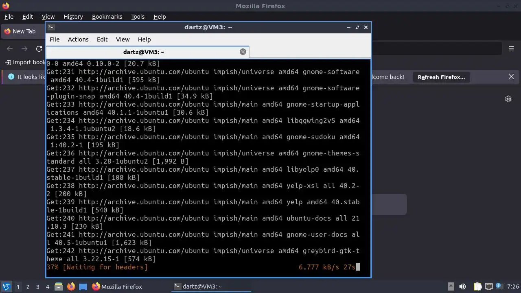Screen dimensions: 521x293
Task: Open removable media eject tray icon
Action: coord(451,286)
